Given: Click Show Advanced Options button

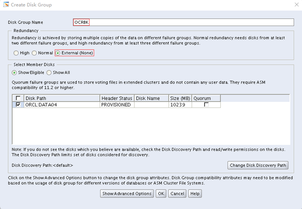Looking at the screenshot, I should [x=127, y=194].
